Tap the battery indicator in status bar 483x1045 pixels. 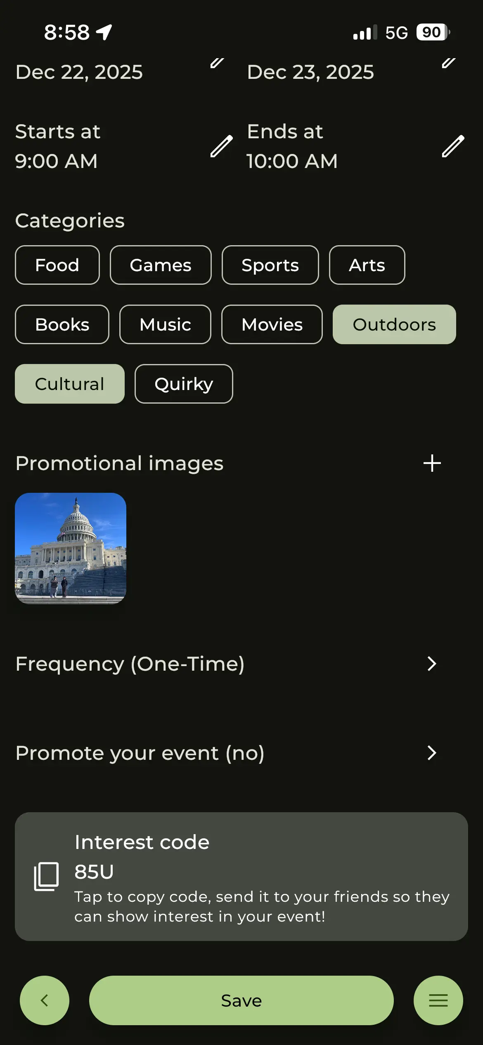(432, 32)
